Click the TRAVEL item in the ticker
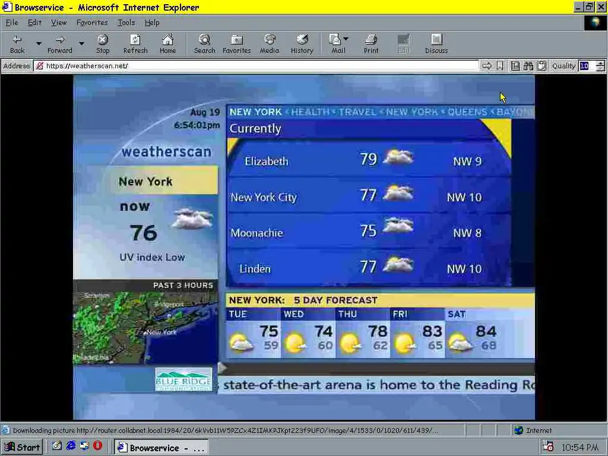The image size is (608, 456). click(357, 112)
